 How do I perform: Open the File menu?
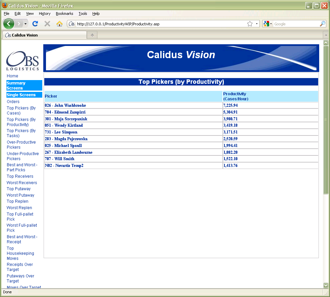tap(6, 14)
